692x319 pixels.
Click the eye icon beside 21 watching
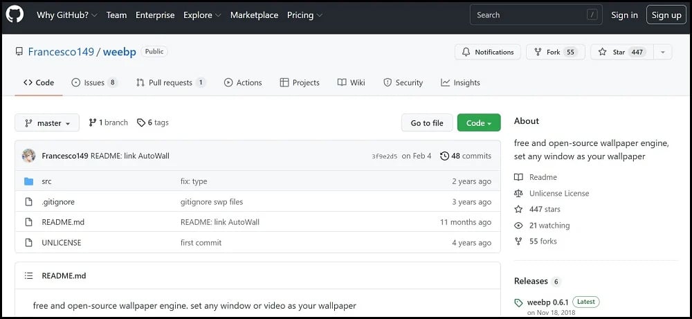tap(518, 226)
